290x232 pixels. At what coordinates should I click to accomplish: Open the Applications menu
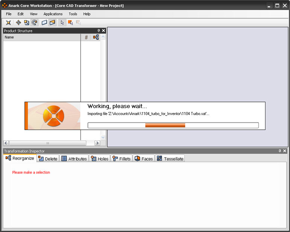point(53,14)
